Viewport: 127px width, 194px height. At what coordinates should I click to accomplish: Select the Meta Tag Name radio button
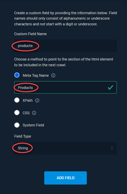click(x=17, y=75)
